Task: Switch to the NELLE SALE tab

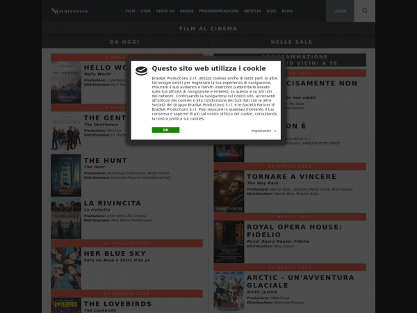Action: click(x=292, y=42)
